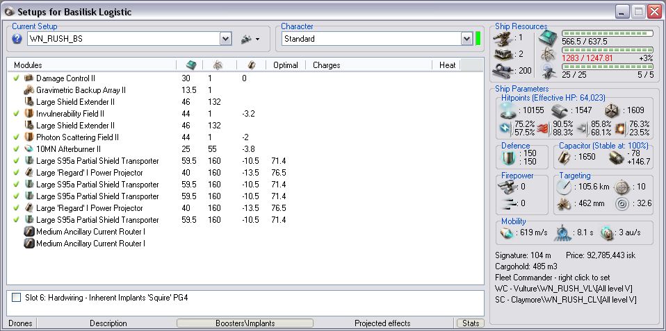The width and height of the screenshot is (666, 331).
Task: Minimize the Setups for Basilisk Logistic window
Action: (622, 11)
